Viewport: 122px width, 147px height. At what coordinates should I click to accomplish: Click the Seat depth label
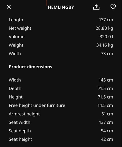[x=20, y=131]
